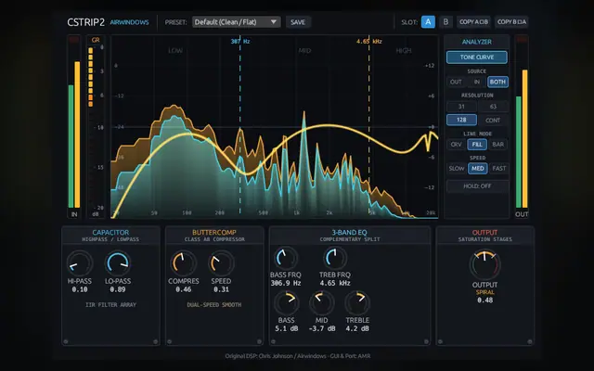Click the 306.9 Hz value
The height and width of the screenshot is (371, 594).
click(x=286, y=283)
